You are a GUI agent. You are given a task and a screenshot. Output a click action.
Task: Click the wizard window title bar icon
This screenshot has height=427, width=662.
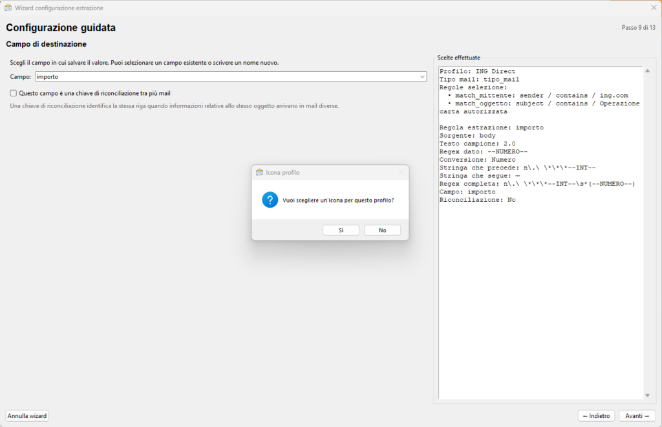pyautogui.click(x=8, y=8)
